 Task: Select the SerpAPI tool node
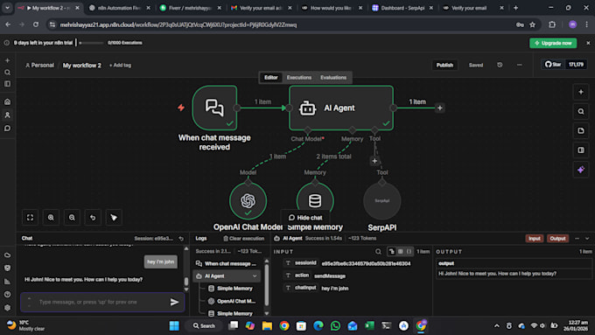pyautogui.click(x=382, y=200)
